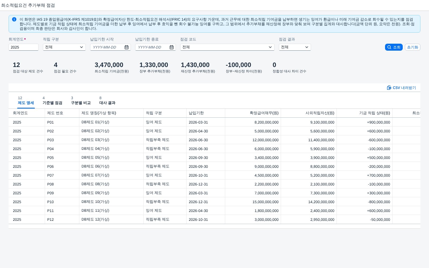
Task: Click cell P08 in the table
Action: click(50, 184)
